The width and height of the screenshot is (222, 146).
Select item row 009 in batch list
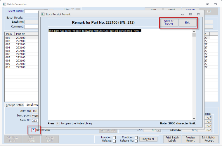pyautogui.click(x=21, y=64)
